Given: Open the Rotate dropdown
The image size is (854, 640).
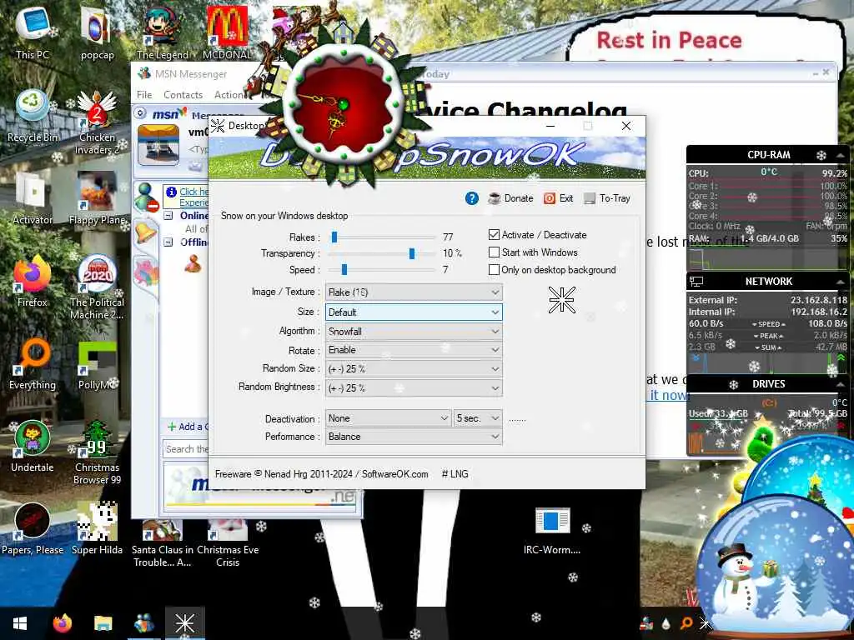Looking at the screenshot, I should pos(414,350).
